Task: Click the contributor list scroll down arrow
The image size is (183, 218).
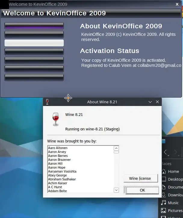Action: point(116,190)
